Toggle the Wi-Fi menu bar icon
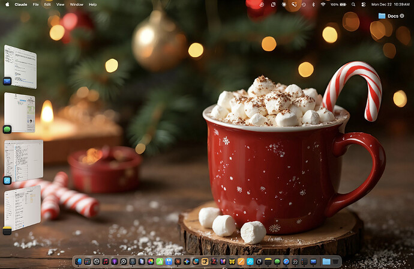 [323, 4]
